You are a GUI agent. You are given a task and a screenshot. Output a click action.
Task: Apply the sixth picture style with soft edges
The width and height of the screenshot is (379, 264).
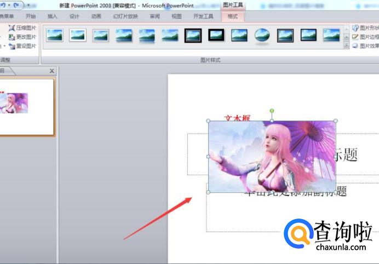(170, 36)
